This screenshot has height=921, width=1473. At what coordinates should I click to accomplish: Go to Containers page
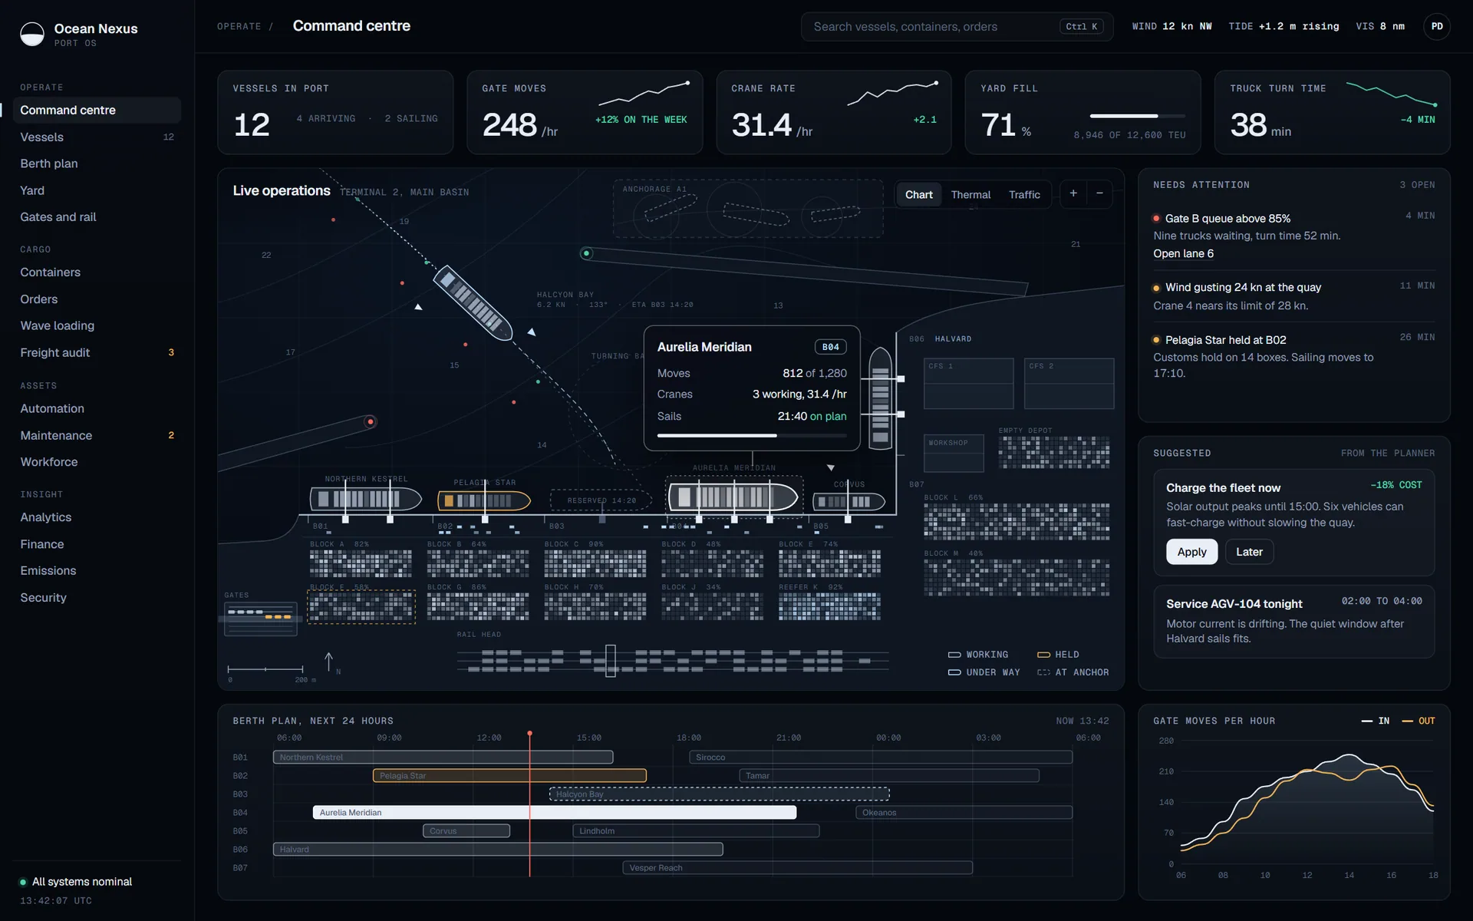pos(97,272)
